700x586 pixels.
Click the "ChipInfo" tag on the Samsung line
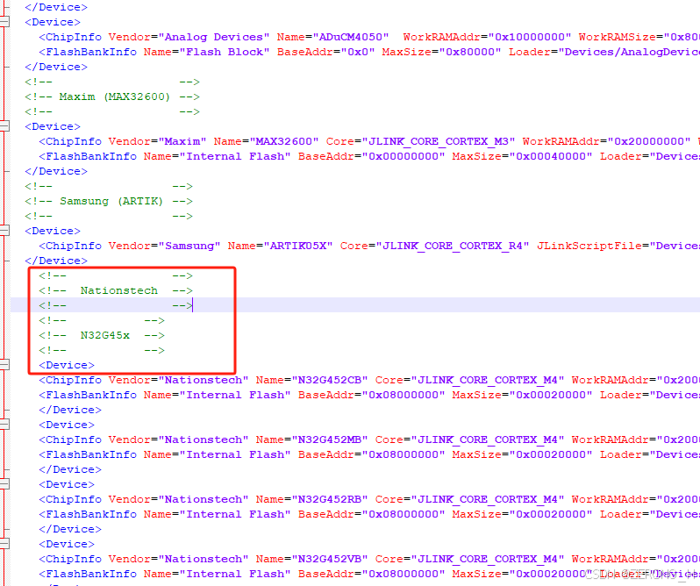[74, 246]
